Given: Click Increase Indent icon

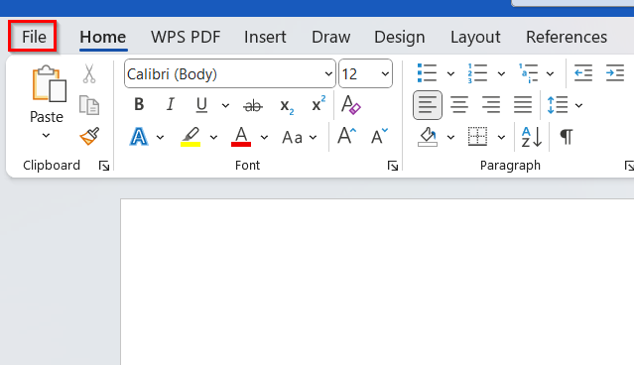Looking at the screenshot, I should (x=615, y=73).
